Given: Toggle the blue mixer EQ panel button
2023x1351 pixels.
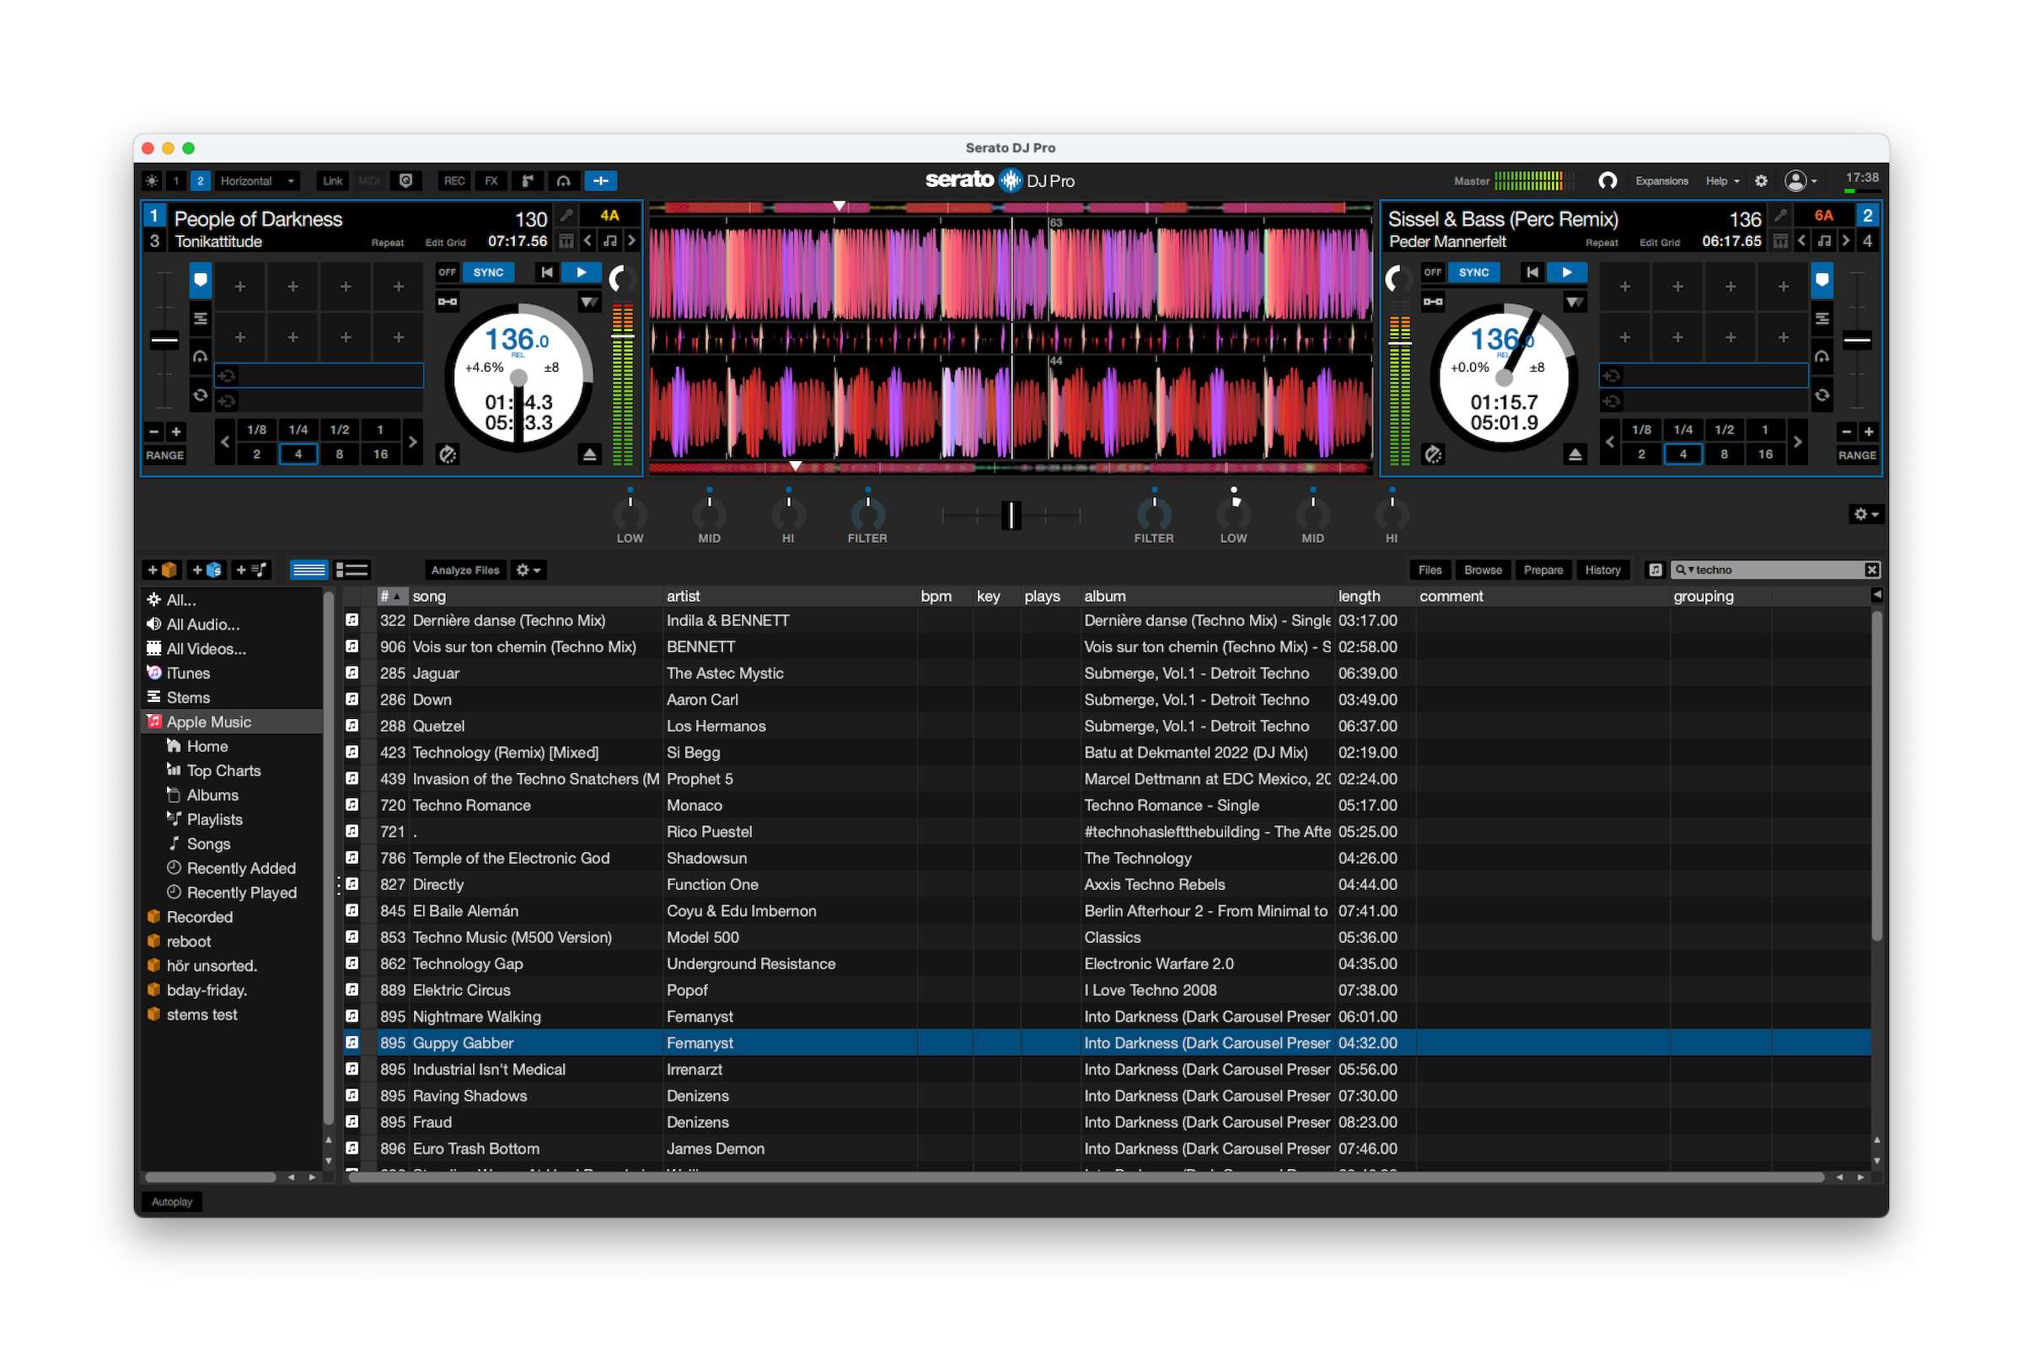Looking at the screenshot, I should (600, 181).
